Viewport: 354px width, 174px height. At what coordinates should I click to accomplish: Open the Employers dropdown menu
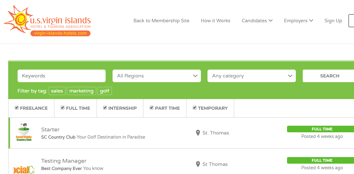click(298, 21)
